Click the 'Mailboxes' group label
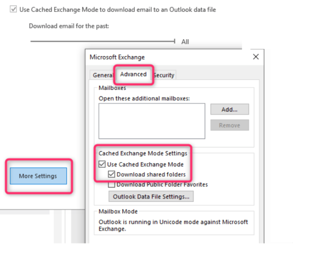 tap(112, 88)
